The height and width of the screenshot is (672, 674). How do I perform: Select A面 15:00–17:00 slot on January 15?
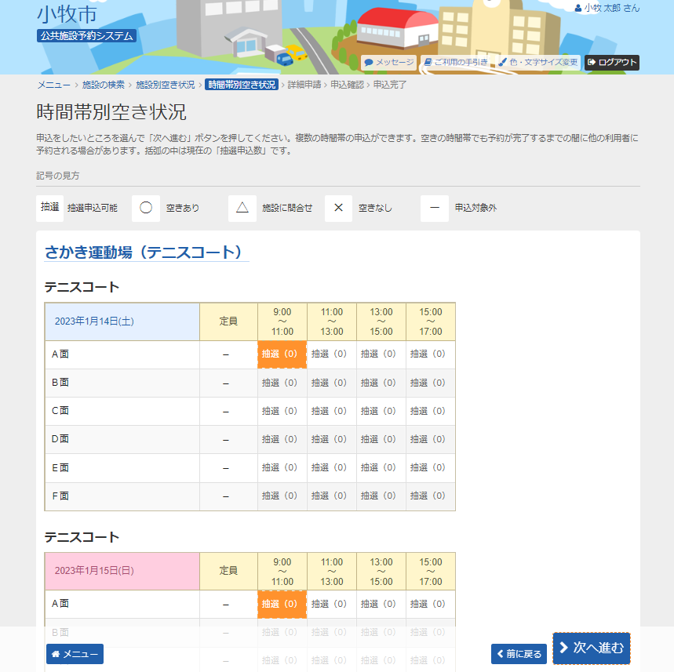click(430, 604)
